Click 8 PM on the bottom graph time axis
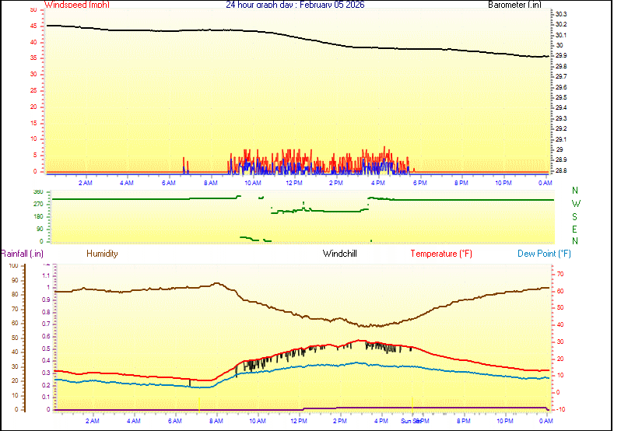The height and width of the screenshot is (431, 621). (x=464, y=421)
